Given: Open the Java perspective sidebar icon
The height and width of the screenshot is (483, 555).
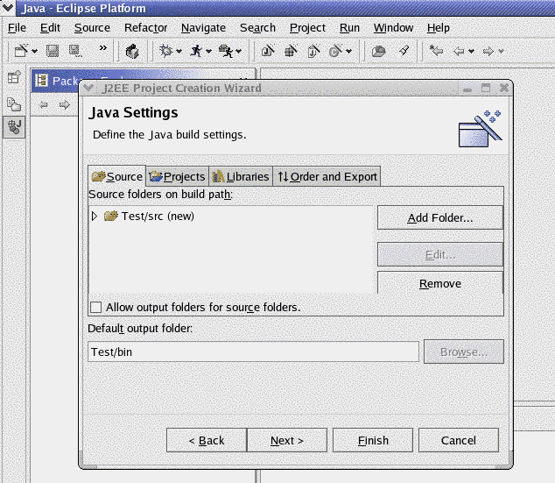Looking at the screenshot, I should click(14, 127).
